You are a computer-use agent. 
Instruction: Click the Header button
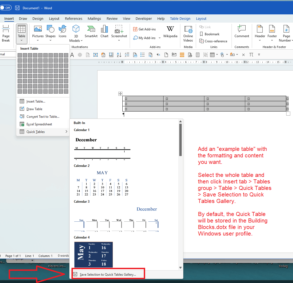coord(260,33)
